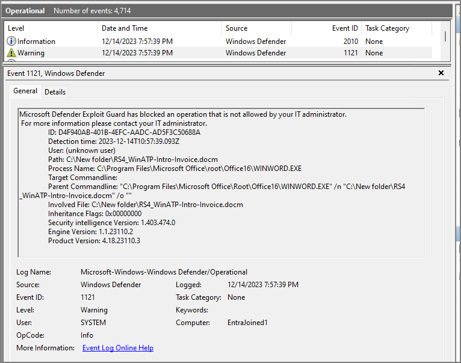Click Inheritance Flags 0x00000000 line
Image resolution: width=461 pixels, height=363 pixels.
point(95,214)
